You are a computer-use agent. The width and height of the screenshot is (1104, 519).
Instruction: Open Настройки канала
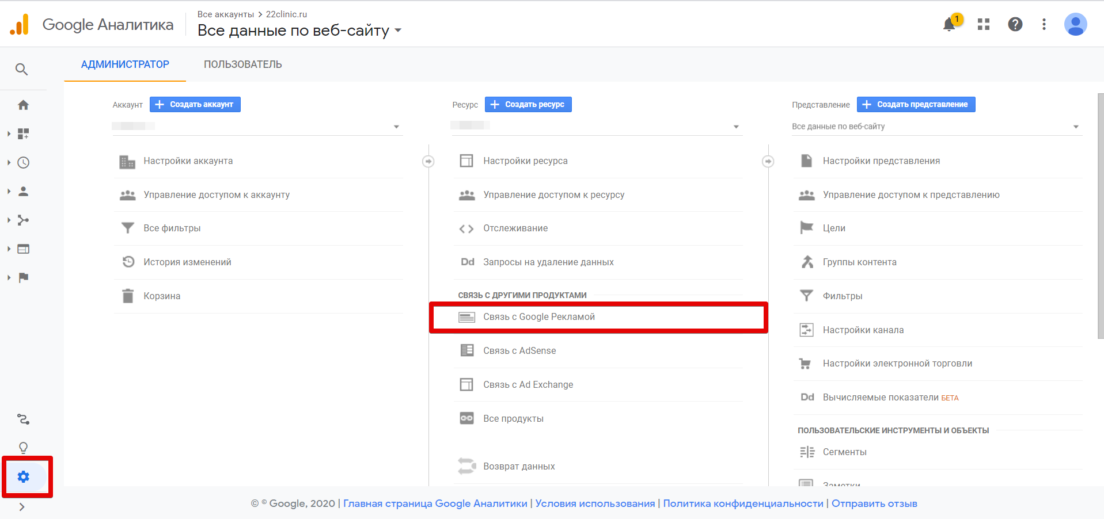938,330
